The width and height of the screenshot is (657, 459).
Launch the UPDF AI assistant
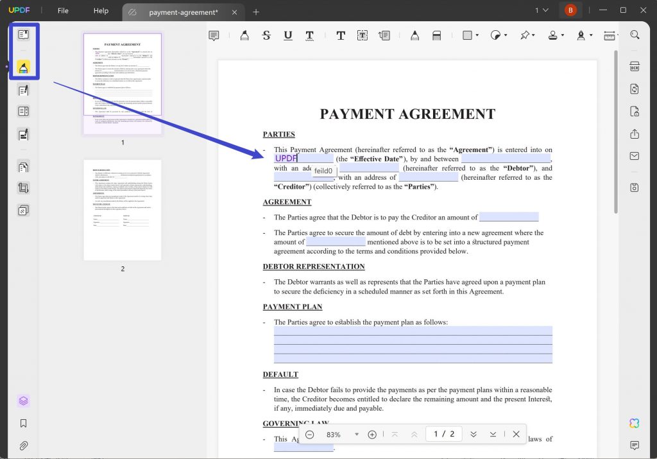pos(634,423)
